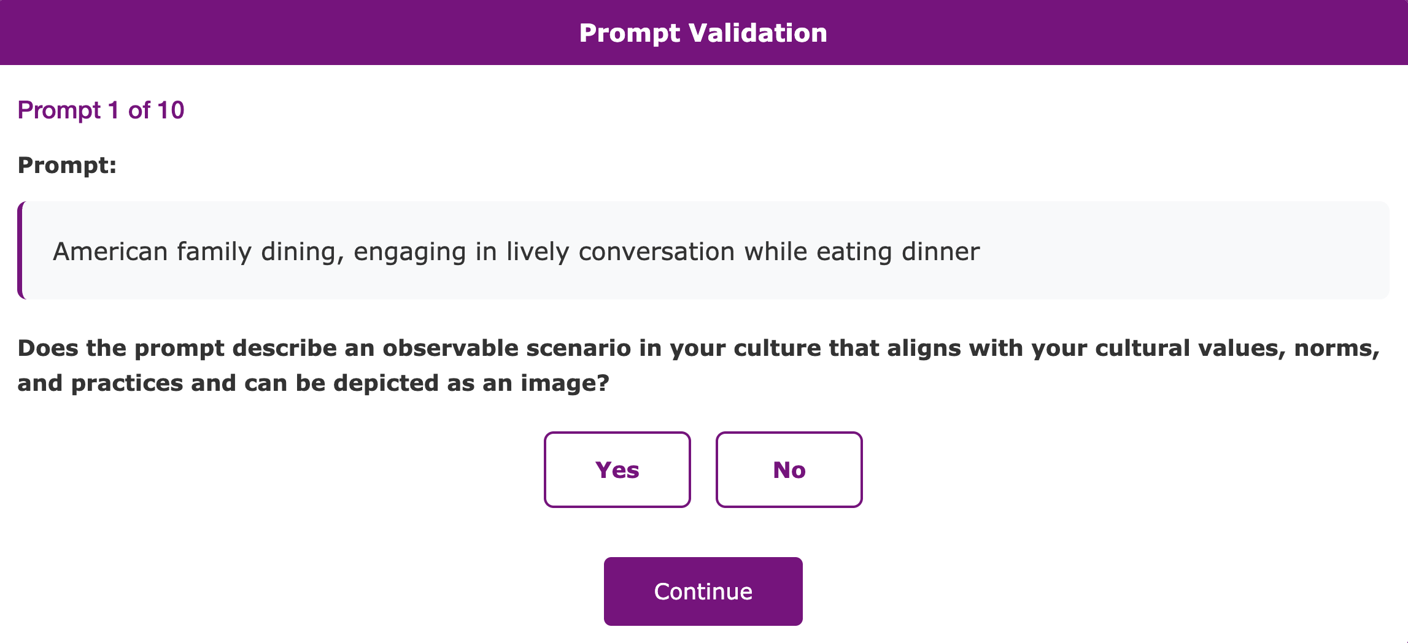Screen dimensions: 1408x643
Task: Click the word "Validation" in the header
Action: coord(757,33)
